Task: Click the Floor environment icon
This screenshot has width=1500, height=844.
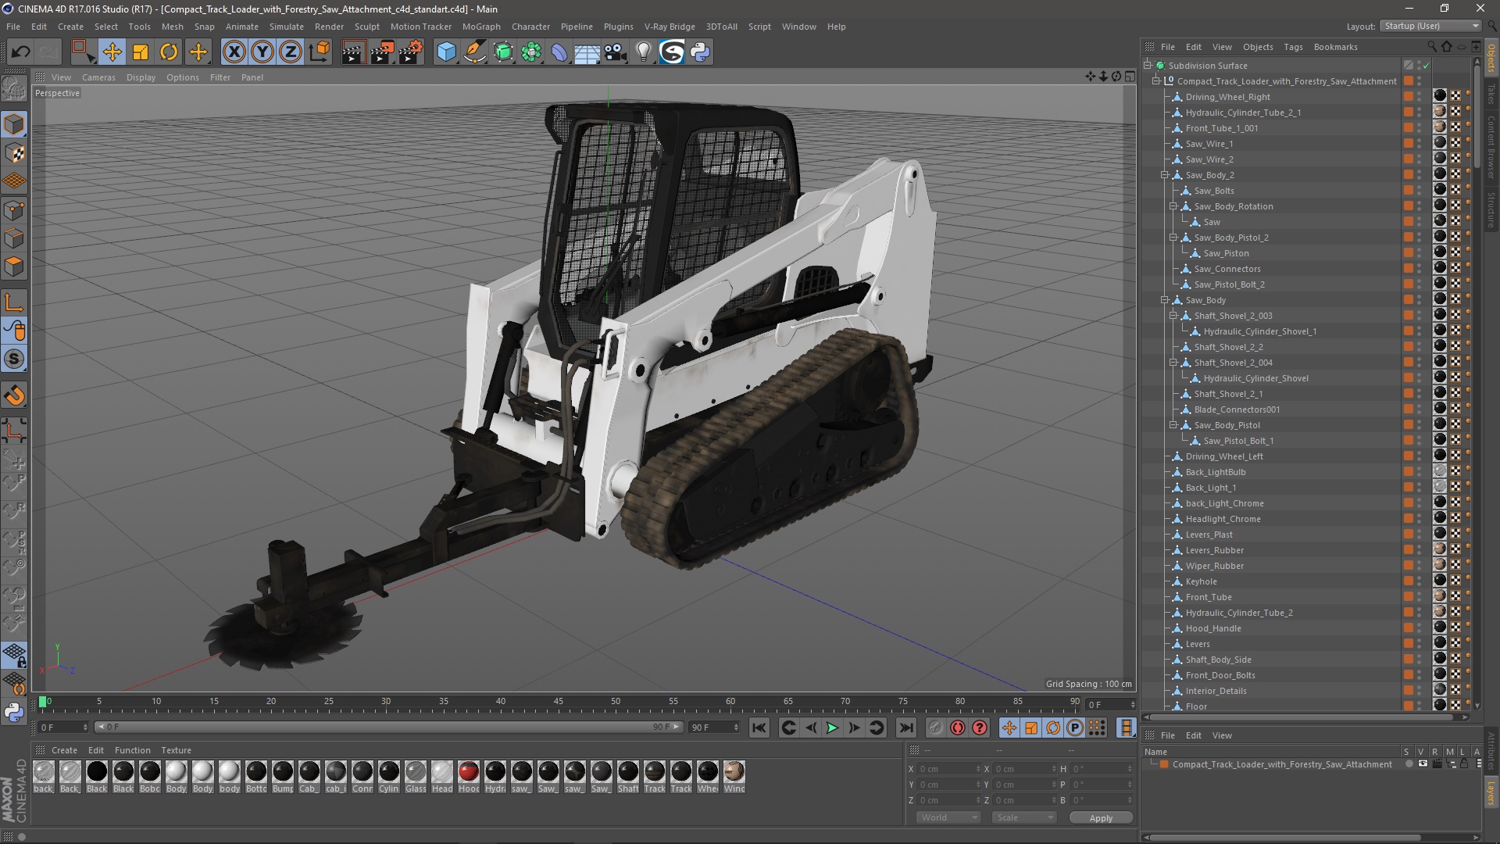Action: 587,52
